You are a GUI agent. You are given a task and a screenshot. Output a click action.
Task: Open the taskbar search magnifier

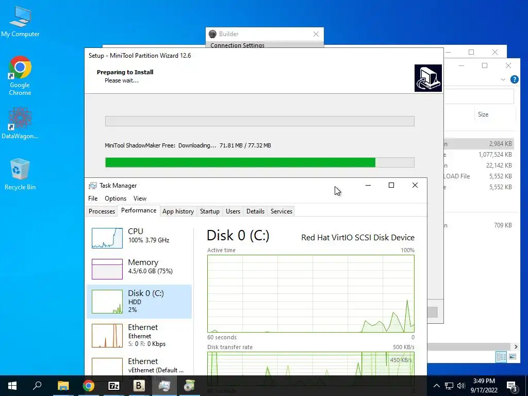(x=37, y=386)
